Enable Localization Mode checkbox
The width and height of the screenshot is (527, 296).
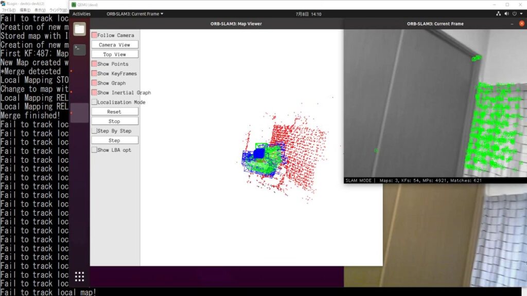95,102
